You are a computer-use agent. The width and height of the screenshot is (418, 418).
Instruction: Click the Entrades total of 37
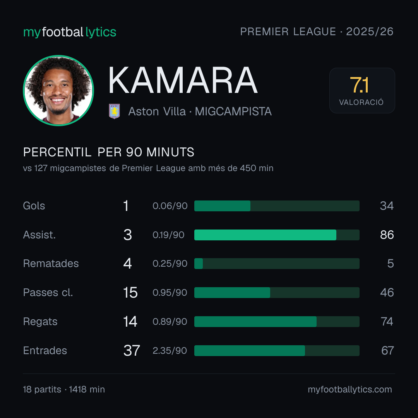(x=132, y=351)
